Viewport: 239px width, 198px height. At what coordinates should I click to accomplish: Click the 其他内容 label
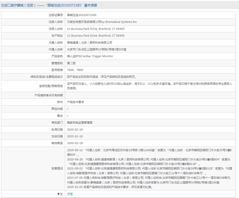pyautogui.click(x=57, y=109)
